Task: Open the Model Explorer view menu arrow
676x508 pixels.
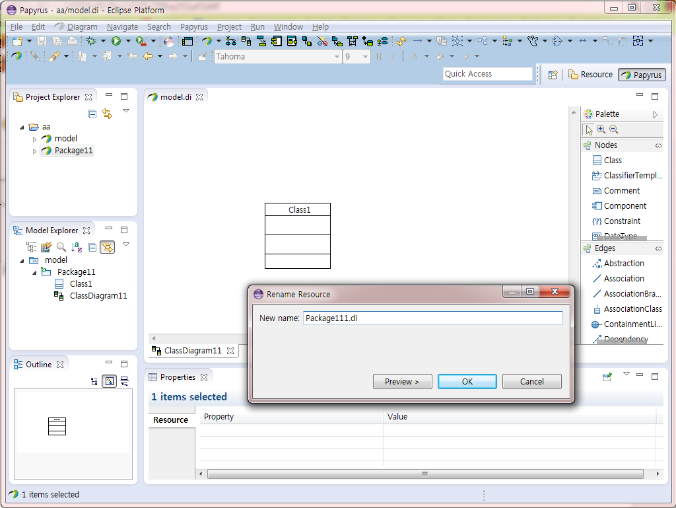Action: 126,244
